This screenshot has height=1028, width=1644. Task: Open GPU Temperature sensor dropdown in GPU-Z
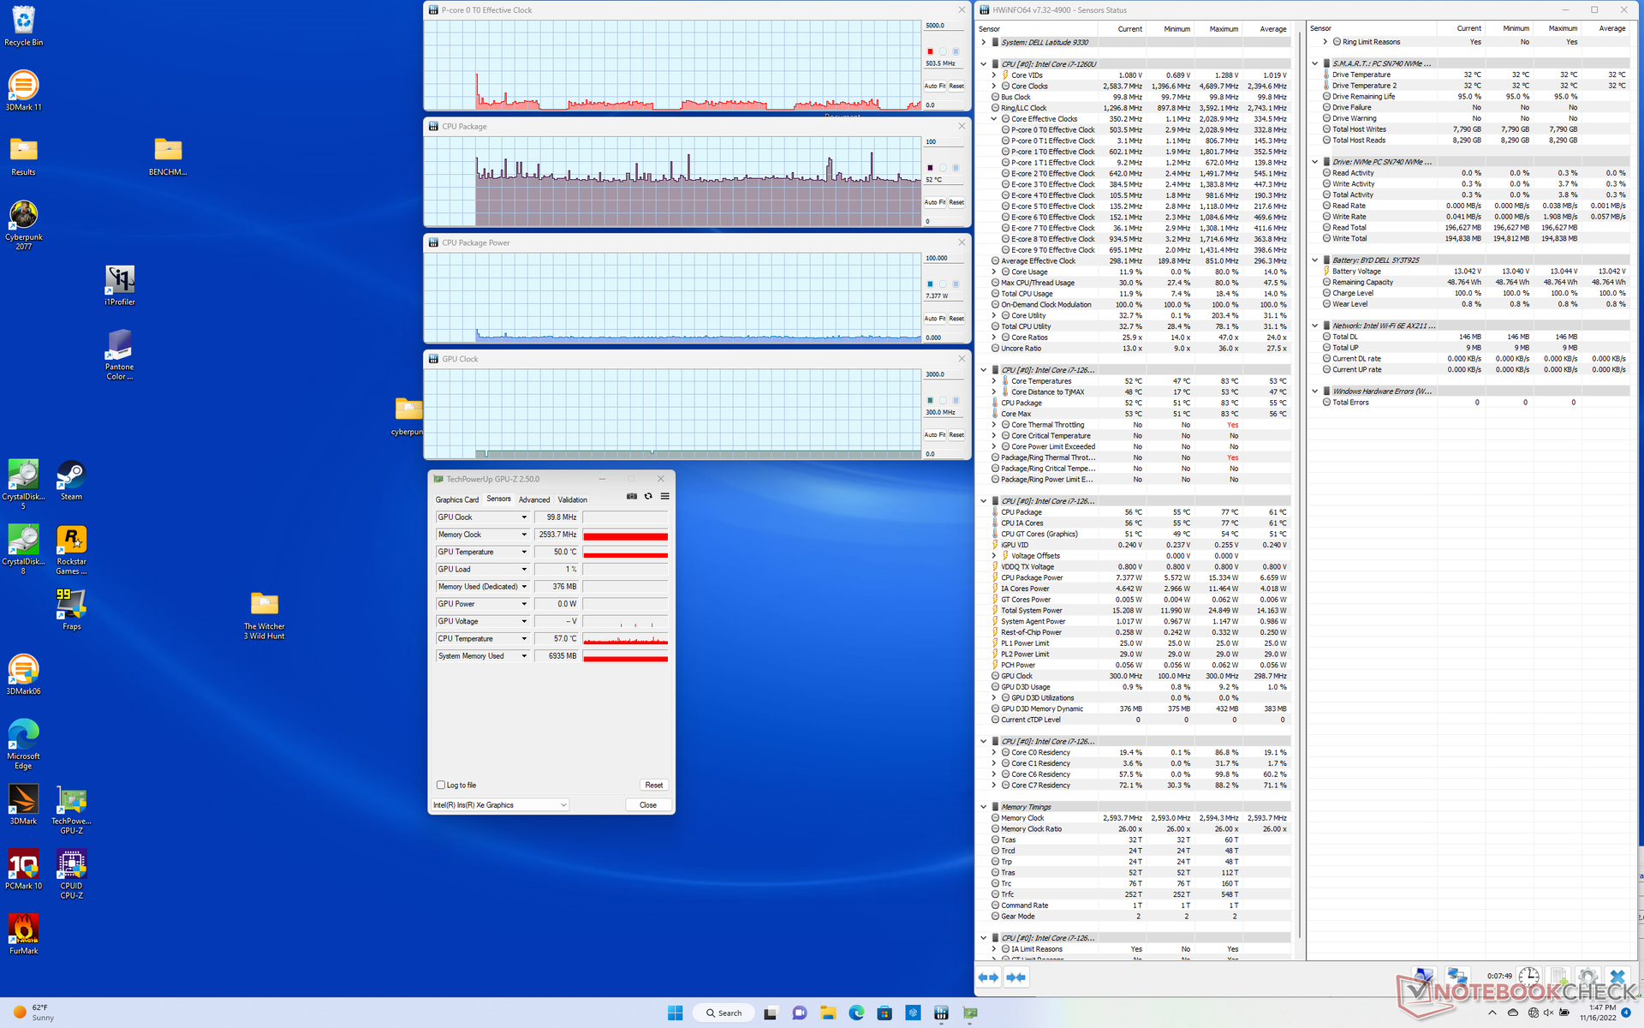(x=524, y=552)
